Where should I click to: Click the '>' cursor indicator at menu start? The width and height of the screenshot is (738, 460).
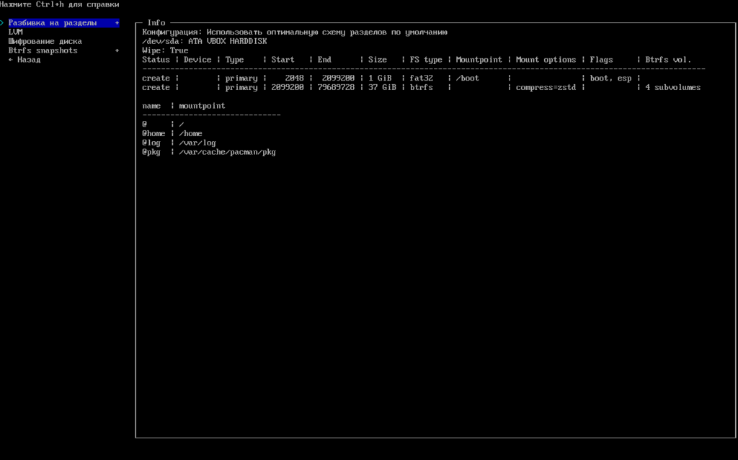pos(2,23)
